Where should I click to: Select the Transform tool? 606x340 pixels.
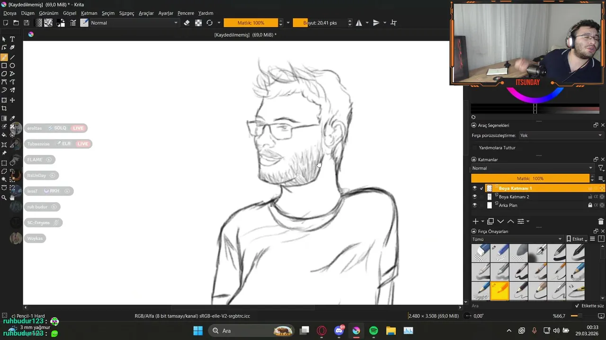[4, 100]
